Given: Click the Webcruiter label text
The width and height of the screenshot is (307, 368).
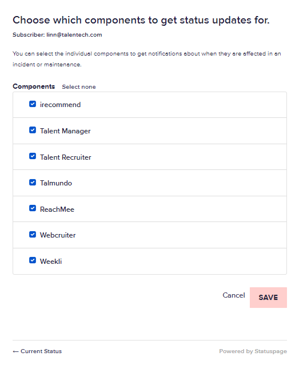Looking at the screenshot, I should click(58, 235).
